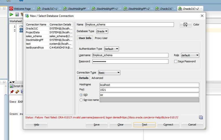This screenshot has height=140, width=221.
Task: Click the Hostname input field
Action: (149, 85)
